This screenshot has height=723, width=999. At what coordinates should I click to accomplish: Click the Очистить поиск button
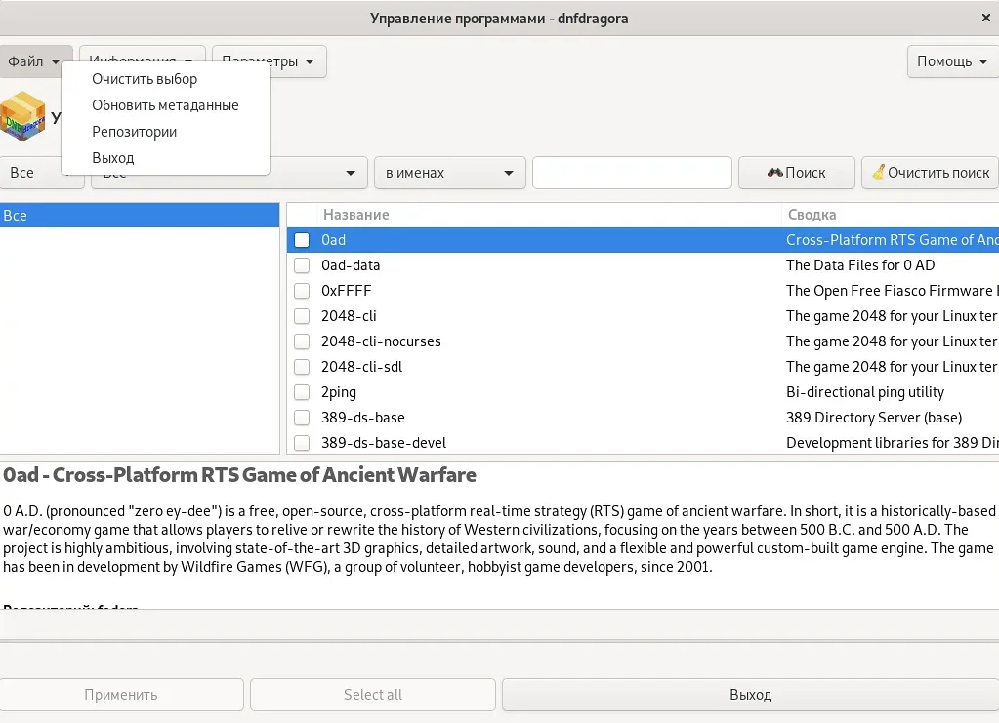coord(931,173)
